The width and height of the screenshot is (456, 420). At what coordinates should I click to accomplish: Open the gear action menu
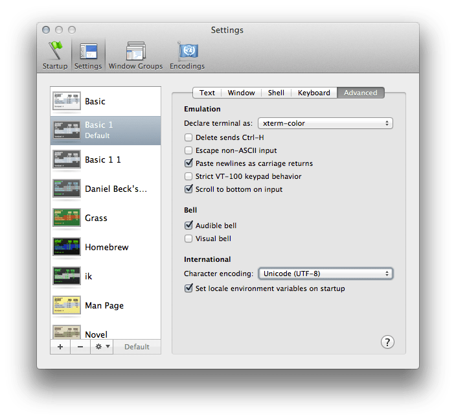coord(102,347)
